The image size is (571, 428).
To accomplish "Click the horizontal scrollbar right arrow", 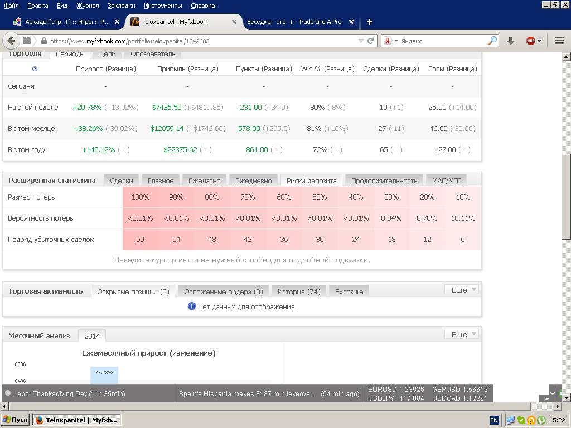I will point(558,406).
